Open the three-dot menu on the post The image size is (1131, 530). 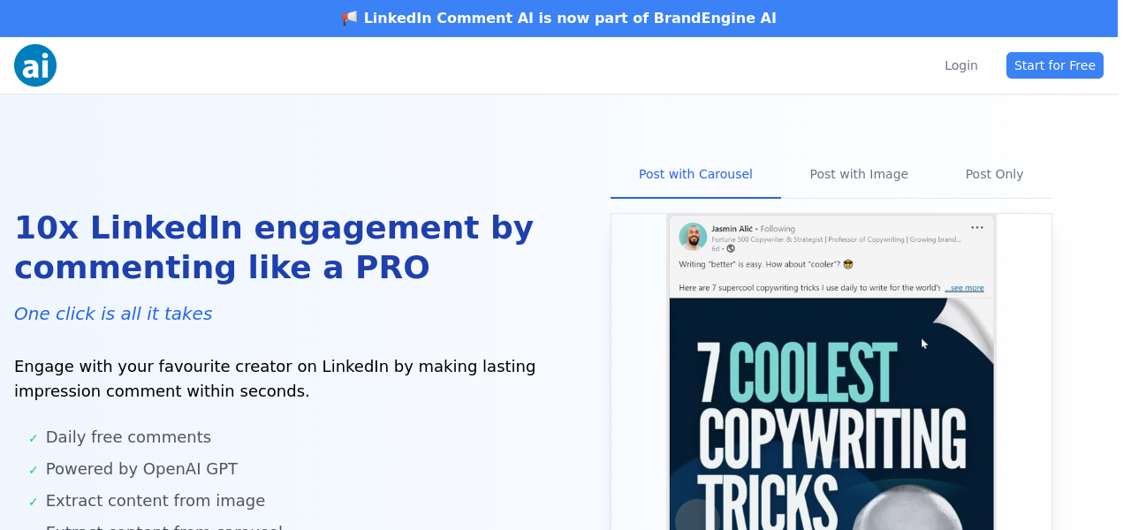[976, 228]
